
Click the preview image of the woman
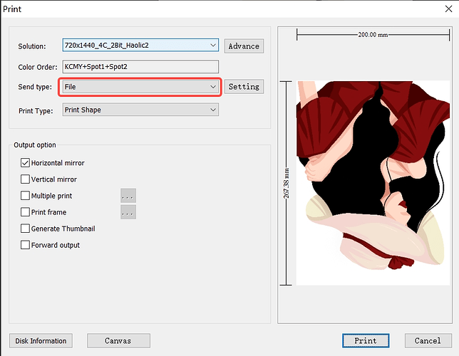[x=373, y=183]
